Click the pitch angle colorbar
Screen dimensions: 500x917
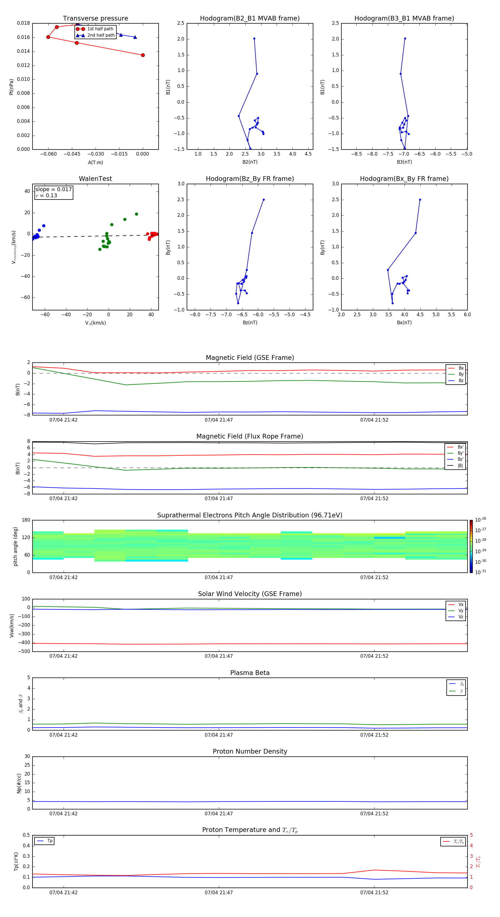click(471, 546)
